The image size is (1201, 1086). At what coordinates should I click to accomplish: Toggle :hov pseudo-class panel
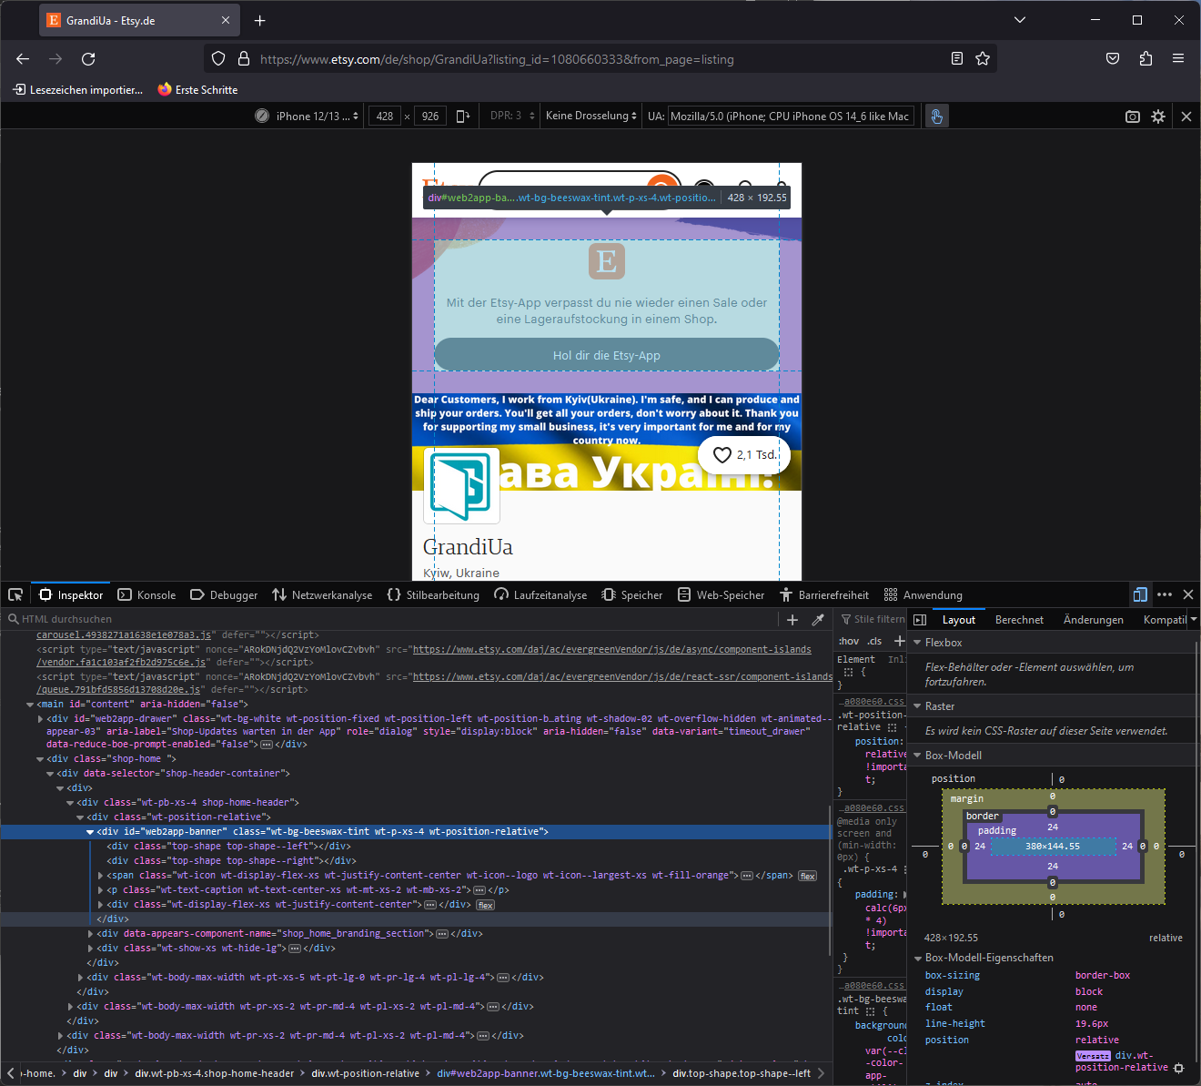coord(848,641)
